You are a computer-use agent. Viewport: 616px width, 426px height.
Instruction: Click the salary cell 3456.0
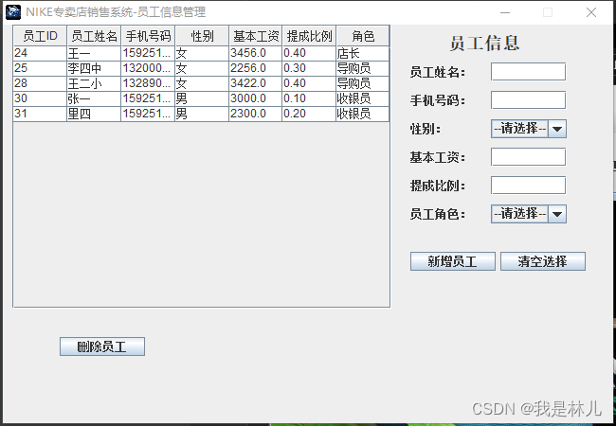point(256,53)
